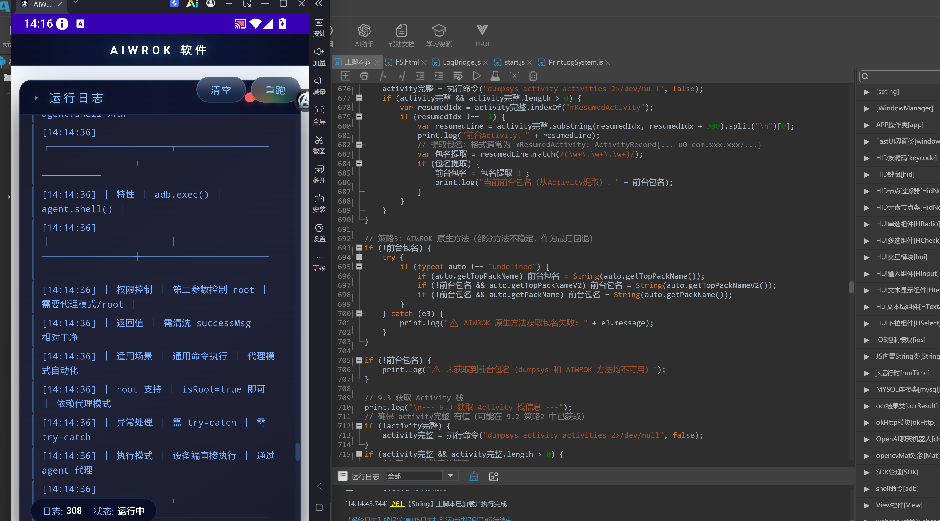Screen dimensions: 940x521
Task: Expand the IOS控制模块[ios] node
Action: [867, 340]
